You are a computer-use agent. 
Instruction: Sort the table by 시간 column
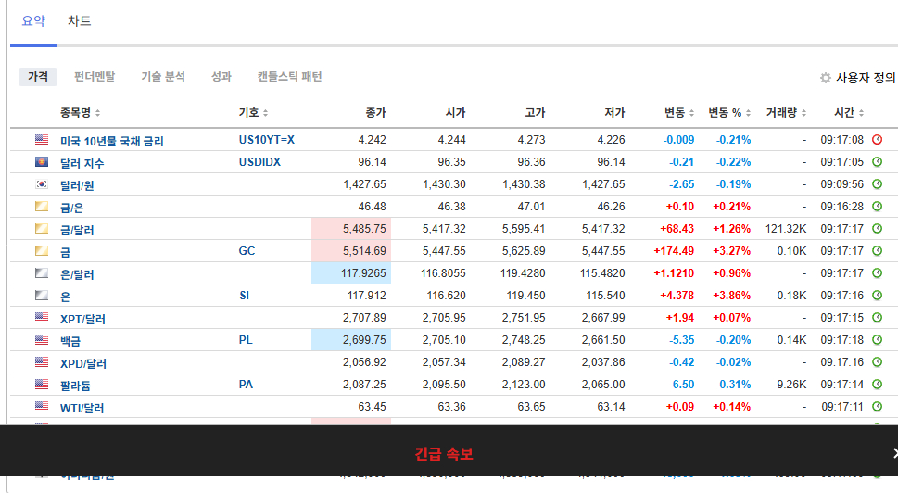pyautogui.click(x=849, y=113)
